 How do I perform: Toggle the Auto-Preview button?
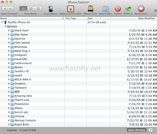coord(137,130)
